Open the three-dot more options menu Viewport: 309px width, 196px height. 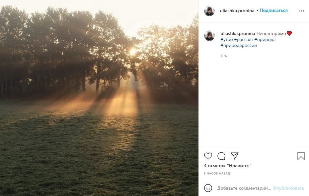click(x=301, y=11)
